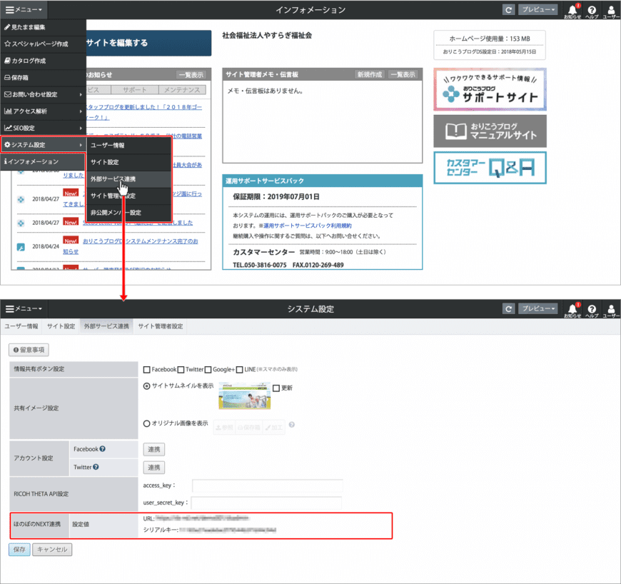
Task: Switch to the メンテナンス news tab
Action: [182, 90]
